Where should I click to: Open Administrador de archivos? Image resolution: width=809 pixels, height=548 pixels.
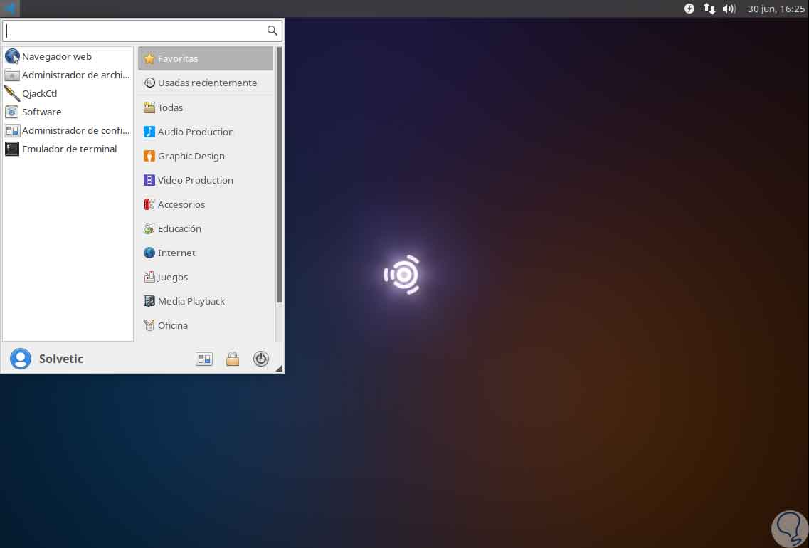[x=68, y=75]
